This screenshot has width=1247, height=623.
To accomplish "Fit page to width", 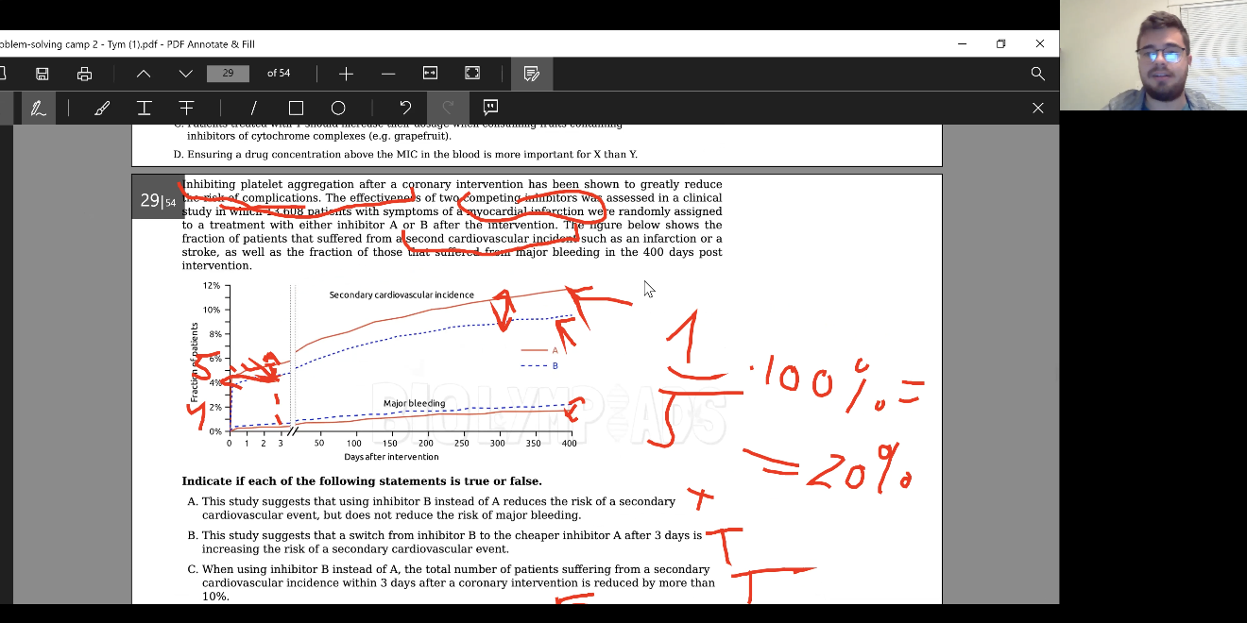I will tap(430, 74).
